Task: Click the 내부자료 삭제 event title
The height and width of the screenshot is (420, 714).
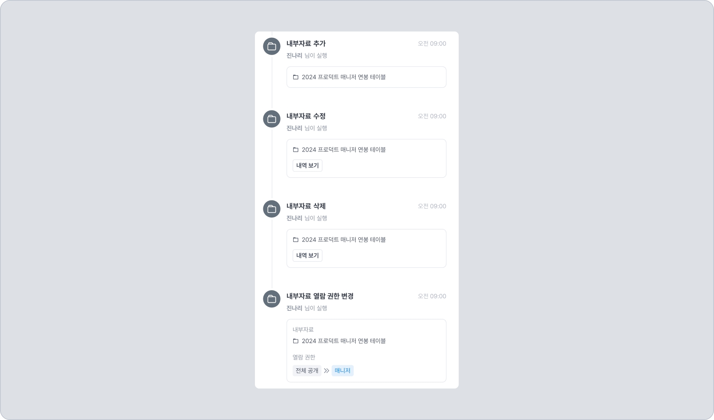Action: 306,206
